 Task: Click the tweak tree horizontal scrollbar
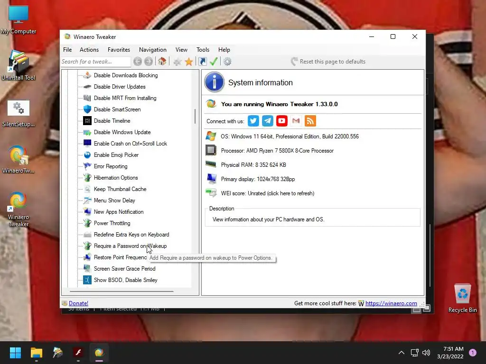[121, 291]
